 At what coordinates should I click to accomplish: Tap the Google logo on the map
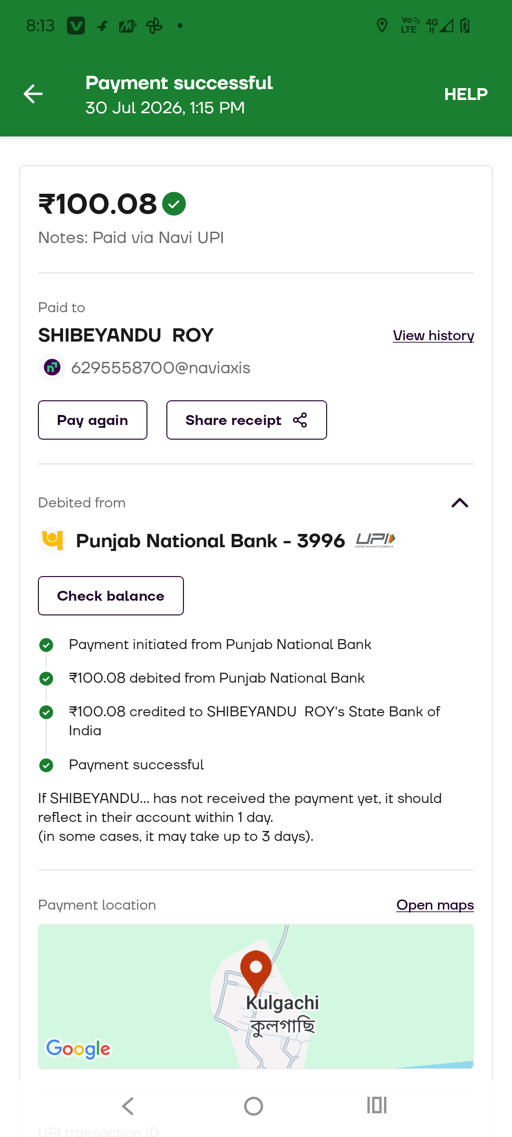tap(78, 1049)
